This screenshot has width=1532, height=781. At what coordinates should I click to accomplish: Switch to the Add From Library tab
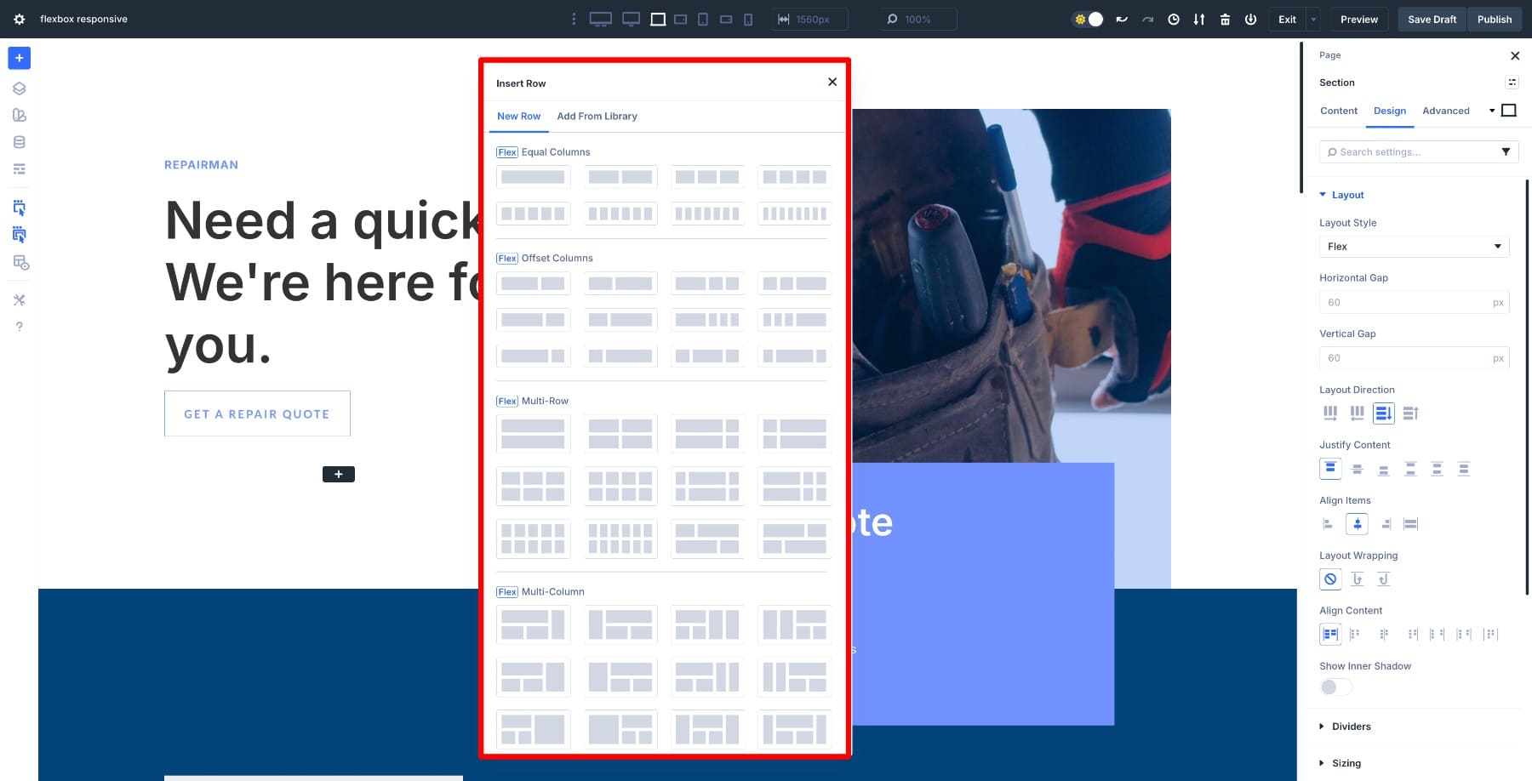click(597, 117)
